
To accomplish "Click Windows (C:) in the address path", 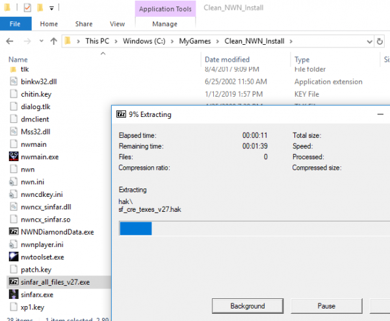I will click(144, 41).
